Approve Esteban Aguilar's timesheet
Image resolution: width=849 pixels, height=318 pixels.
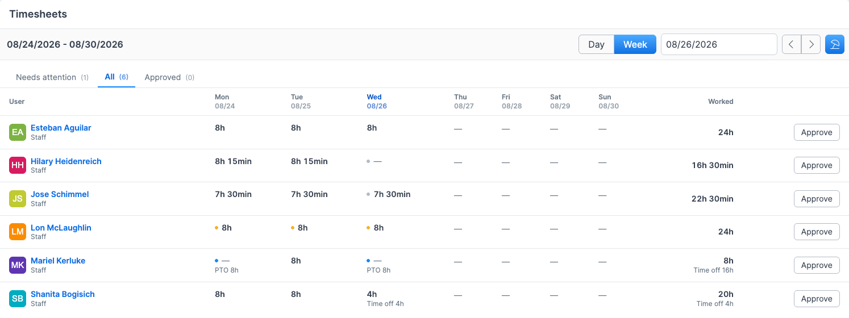click(817, 132)
